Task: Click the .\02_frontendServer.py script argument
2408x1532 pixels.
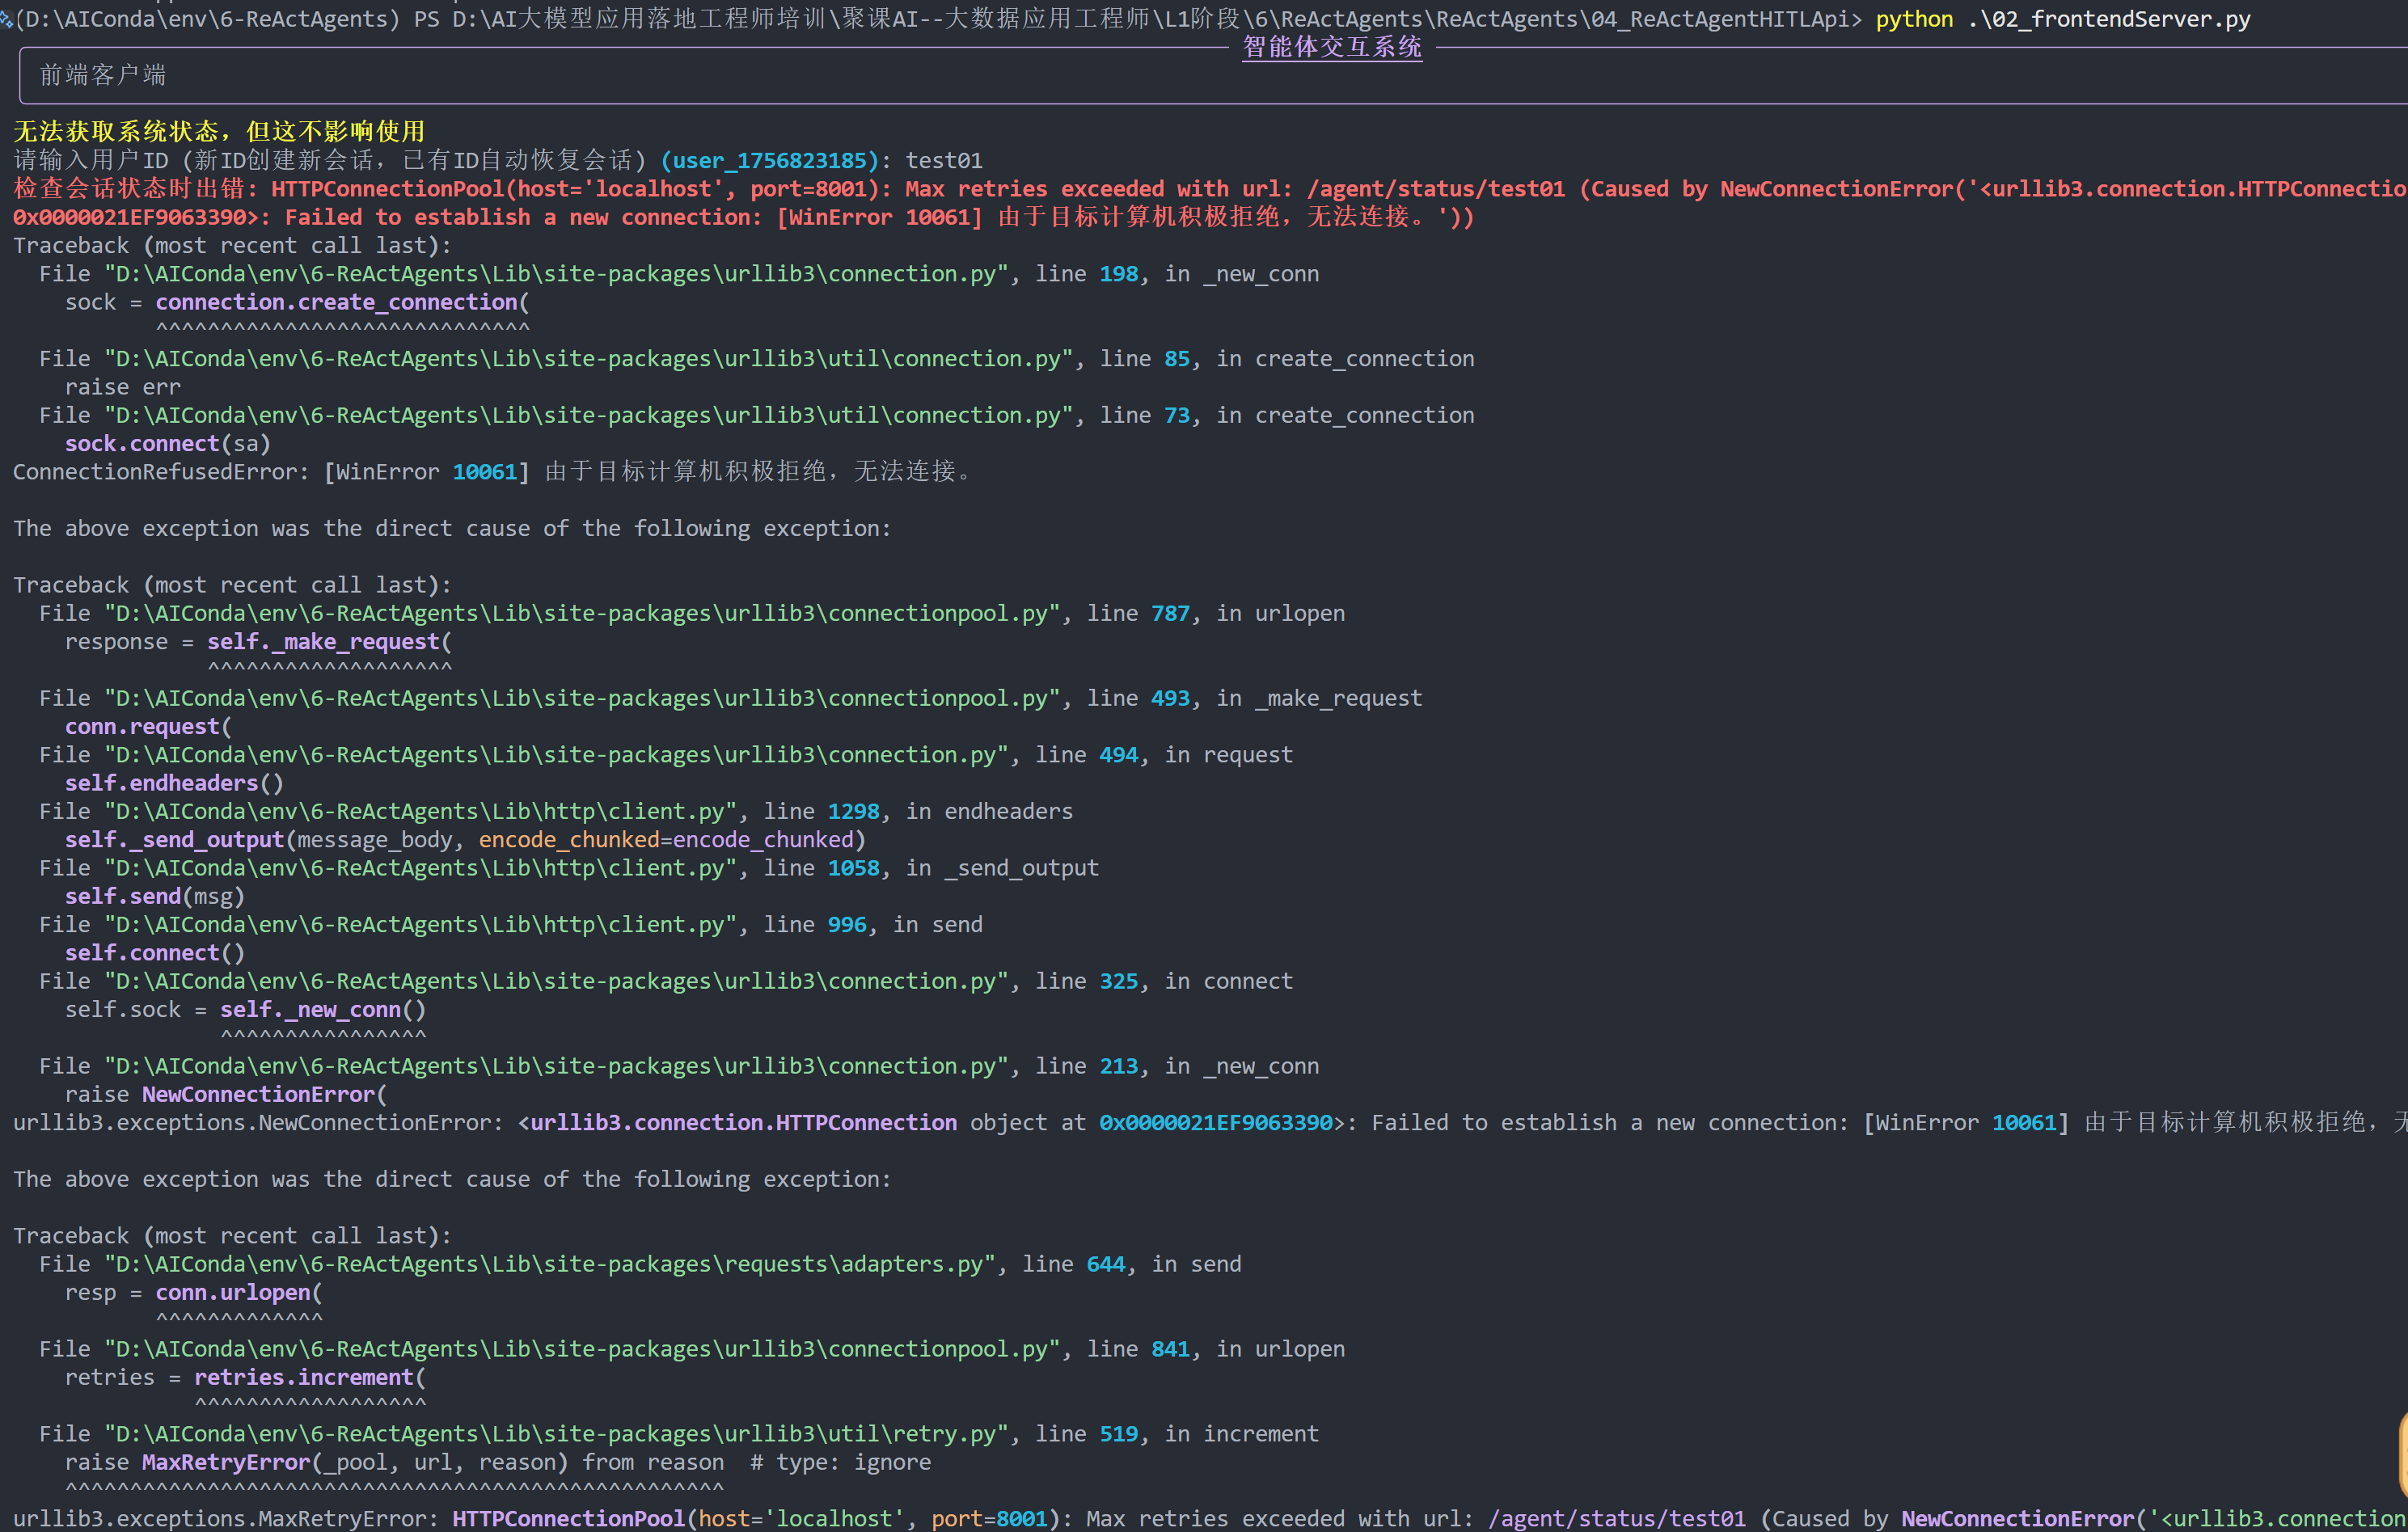Action: tap(2109, 19)
